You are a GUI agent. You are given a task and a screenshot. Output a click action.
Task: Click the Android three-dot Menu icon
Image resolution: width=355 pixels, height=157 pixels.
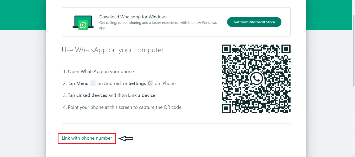coord(93,83)
